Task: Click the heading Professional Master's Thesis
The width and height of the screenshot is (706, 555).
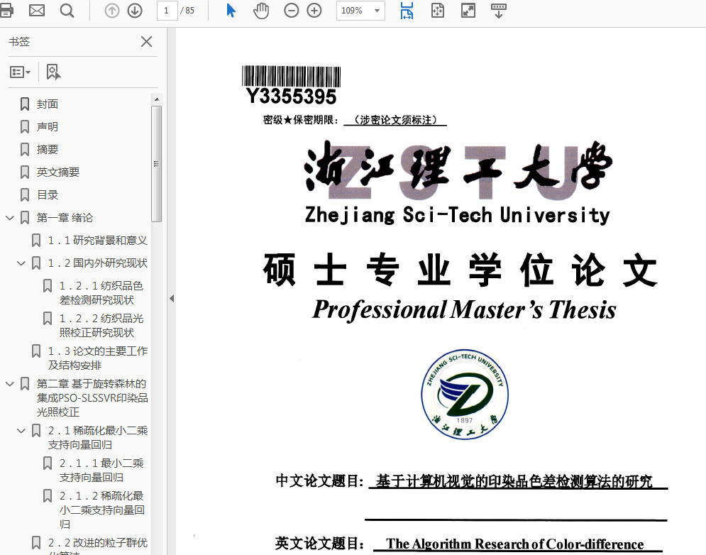Action: [464, 310]
